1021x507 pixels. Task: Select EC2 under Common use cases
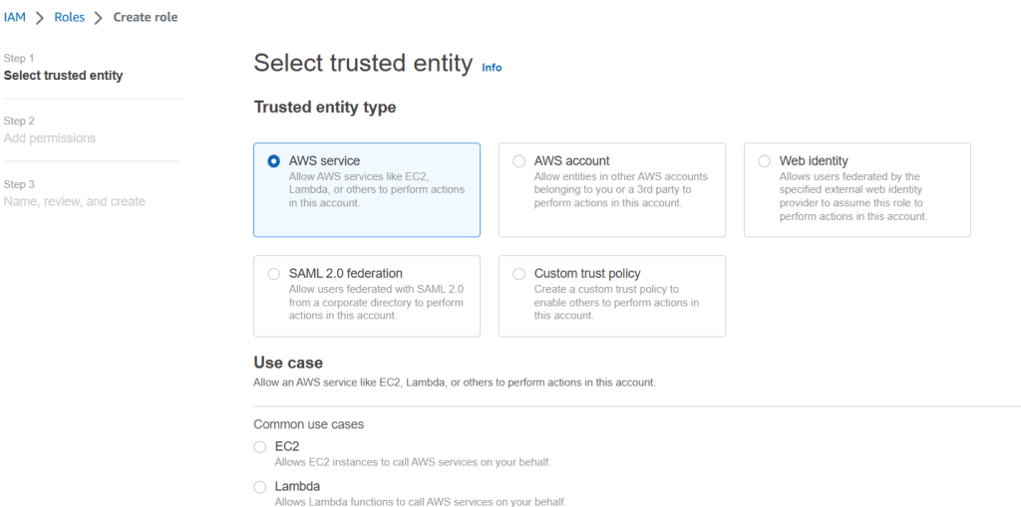click(x=260, y=447)
